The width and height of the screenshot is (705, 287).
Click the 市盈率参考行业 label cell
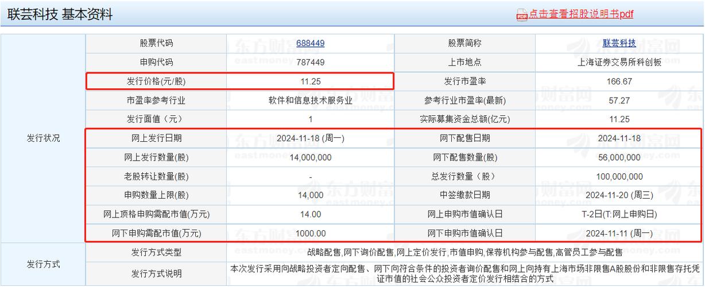156,100
